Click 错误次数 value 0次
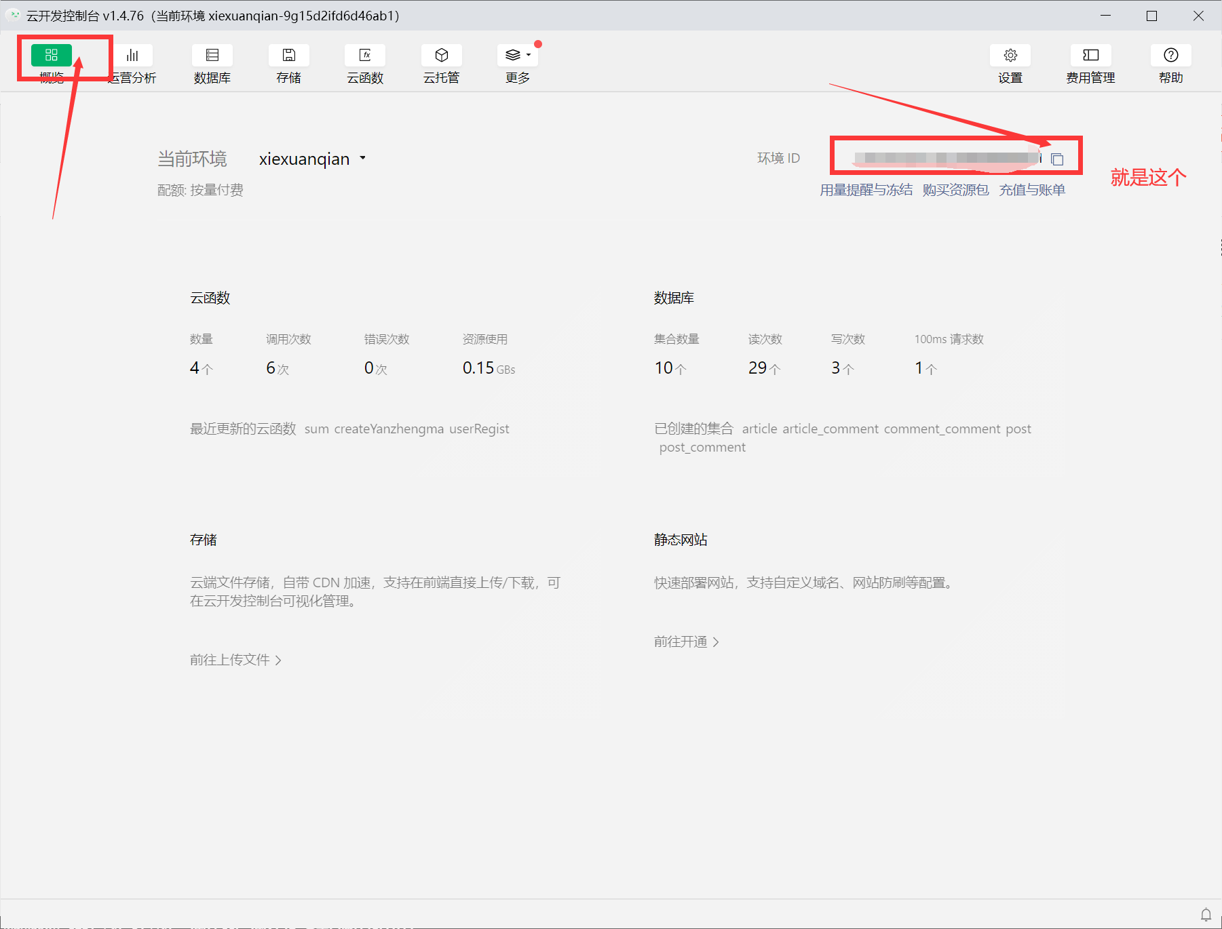This screenshot has width=1222, height=929. tap(376, 368)
